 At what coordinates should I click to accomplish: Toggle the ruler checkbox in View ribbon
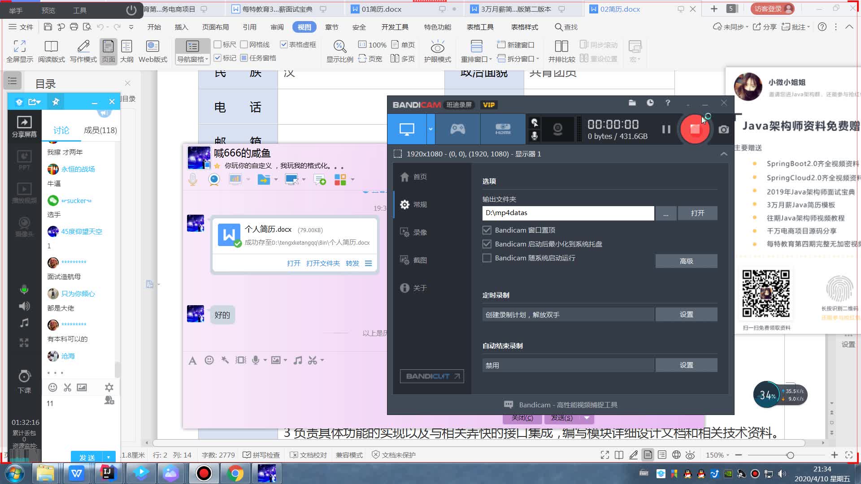(x=218, y=44)
